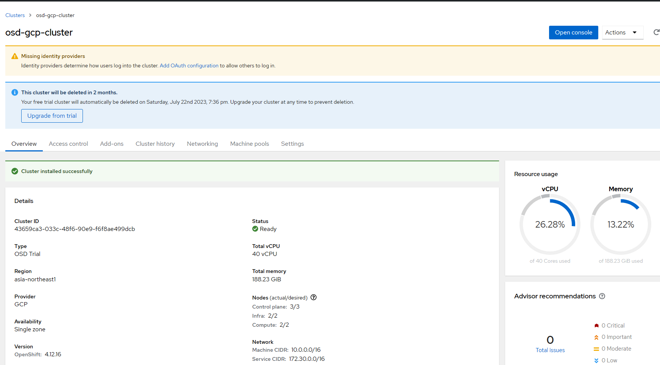Screen dimensions: 660x365
Task: Click the Infra 2/2 node count
Action: pos(273,316)
